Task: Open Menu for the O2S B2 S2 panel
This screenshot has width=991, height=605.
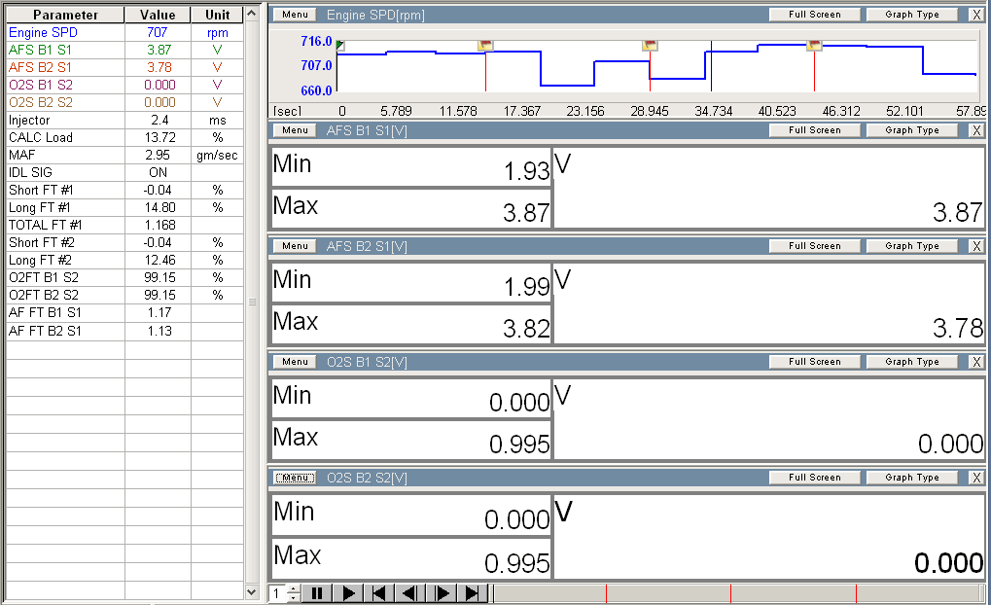Action: tap(295, 478)
